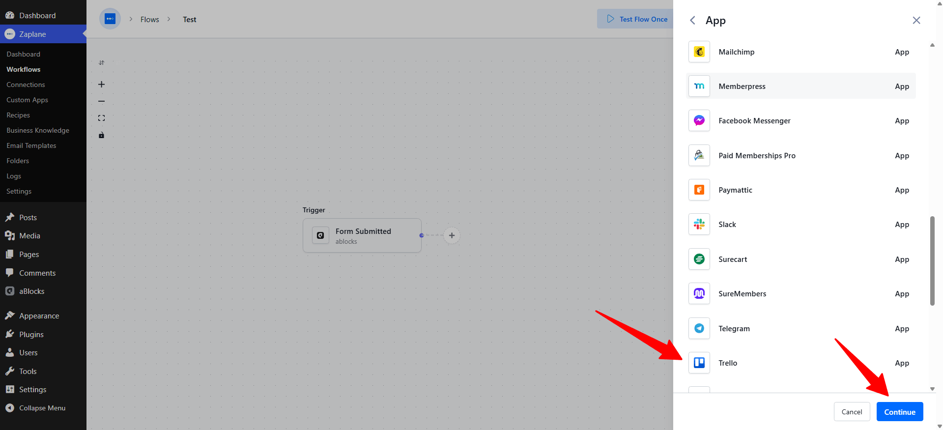Select the Telegram text label

coord(734,329)
